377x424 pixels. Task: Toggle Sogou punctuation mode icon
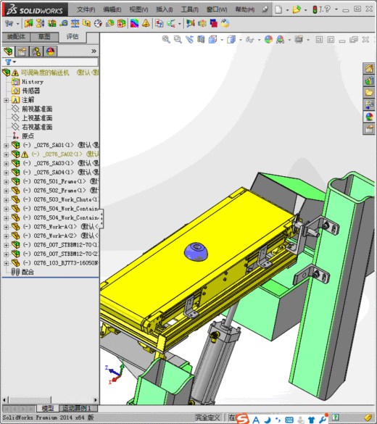tap(278, 420)
